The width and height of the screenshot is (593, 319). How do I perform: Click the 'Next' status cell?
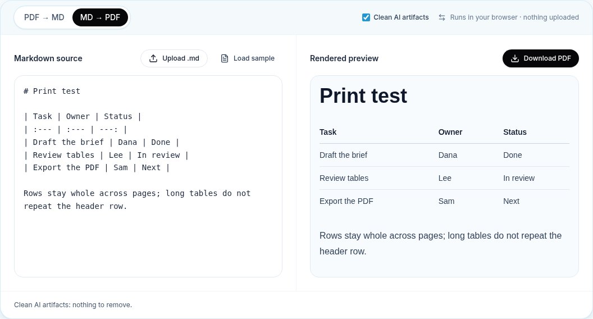pyautogui.click(x=512, y=201)
